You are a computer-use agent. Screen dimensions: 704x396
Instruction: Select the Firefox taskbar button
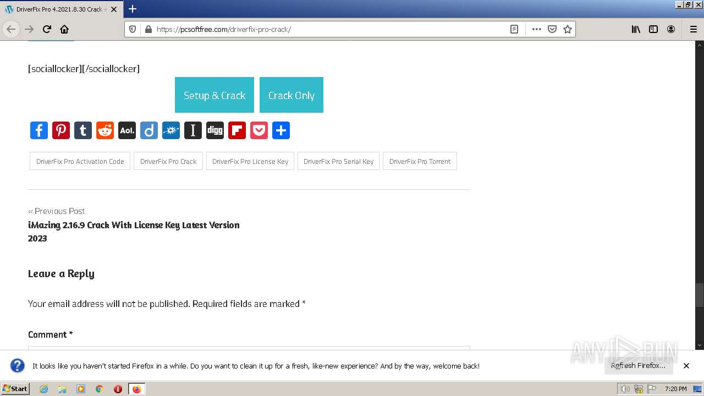coord(136,389)
